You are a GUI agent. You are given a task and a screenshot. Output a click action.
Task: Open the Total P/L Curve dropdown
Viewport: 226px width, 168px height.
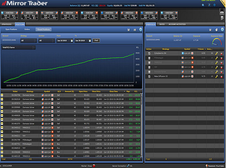coord(34,47)
